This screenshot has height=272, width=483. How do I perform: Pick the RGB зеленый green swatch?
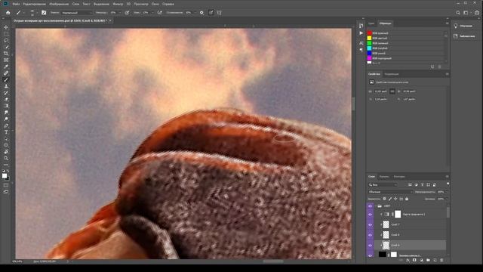(369, 43)
